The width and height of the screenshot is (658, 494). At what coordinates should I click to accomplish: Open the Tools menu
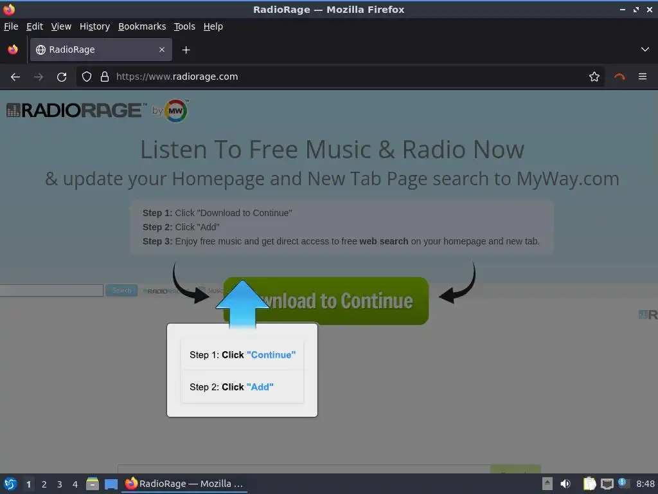pos(184,26)
